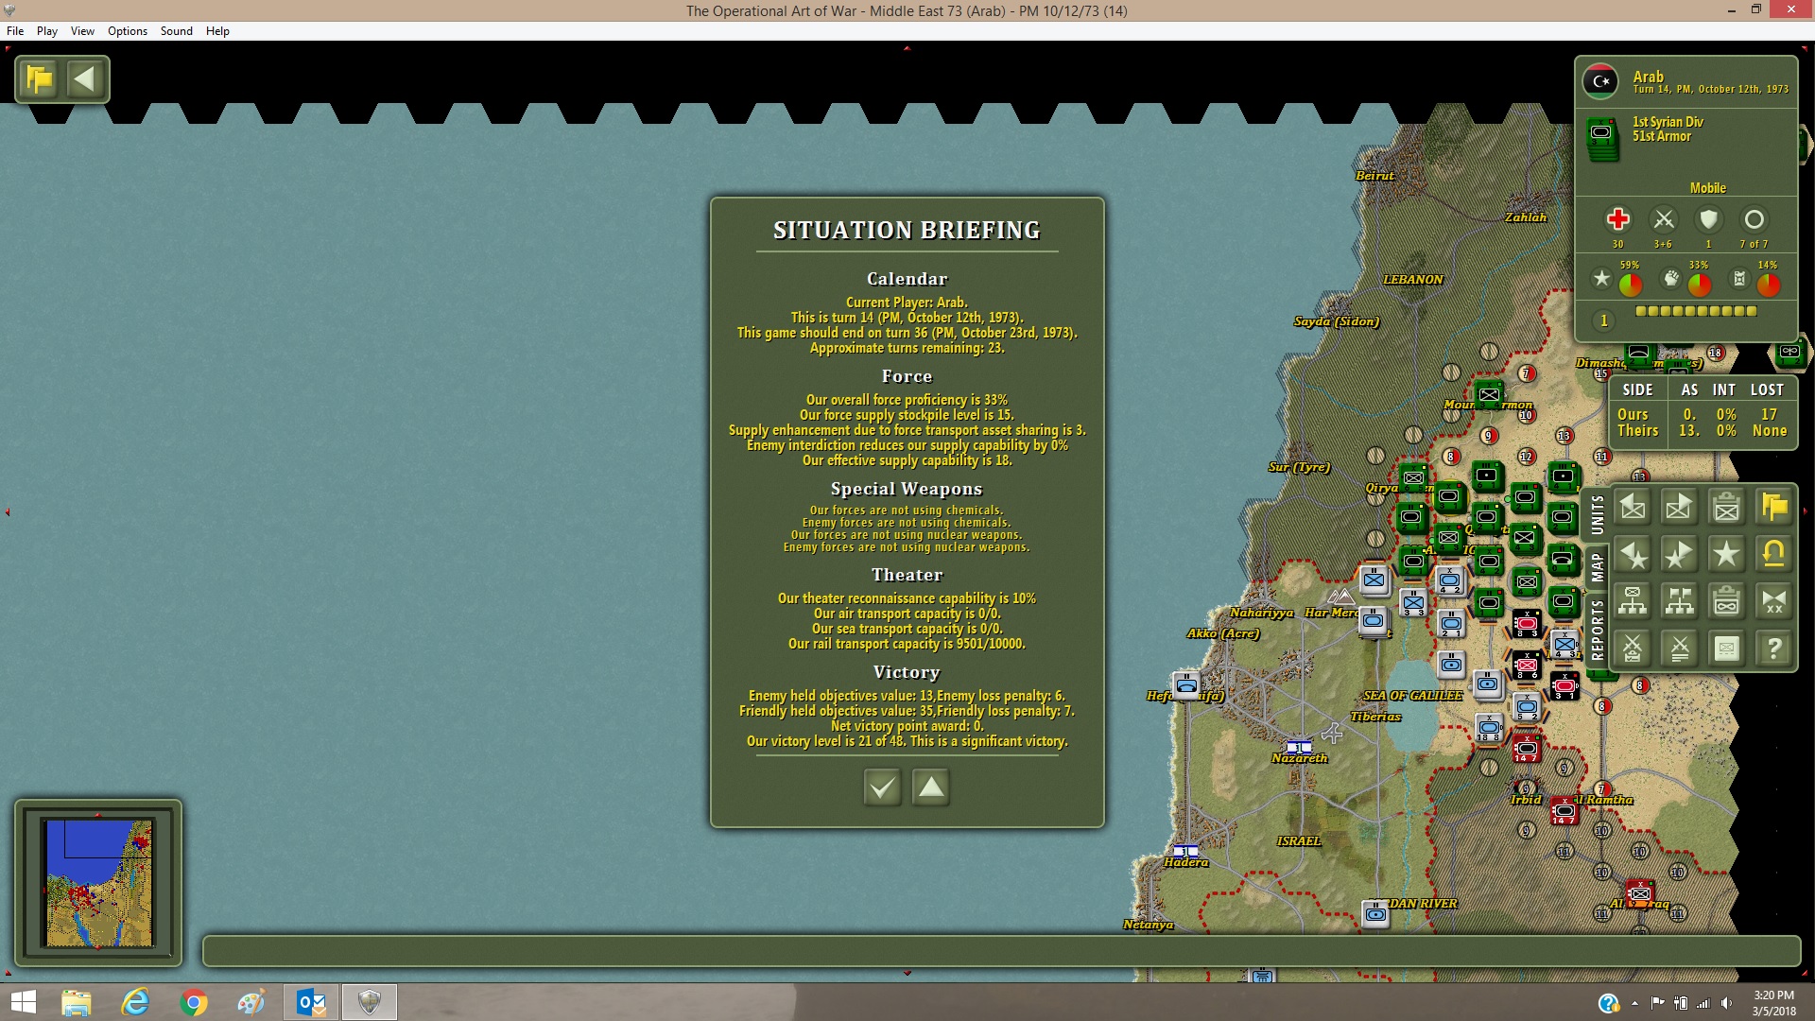Click the Sayda (Sidon) map label
1815x1021 pixels.
(x=1337, y=321)
